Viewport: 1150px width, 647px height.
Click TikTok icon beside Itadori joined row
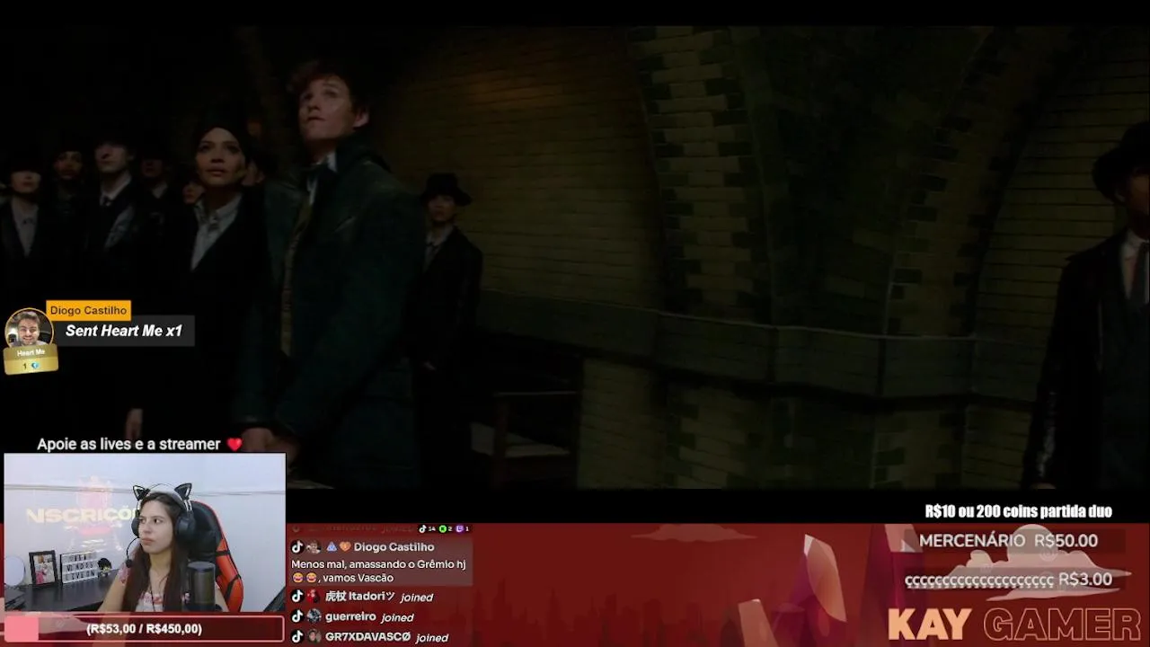[297, 596]
